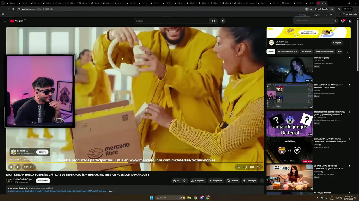Click Ask Google in address bar
This screenshot has width=359, height=201.
(x=321, y=9)
